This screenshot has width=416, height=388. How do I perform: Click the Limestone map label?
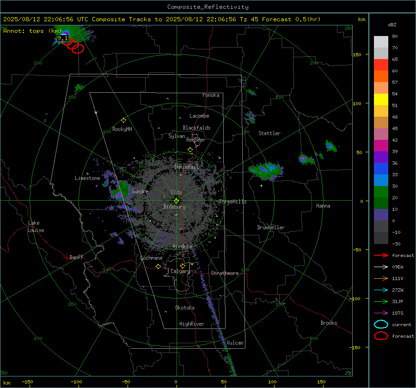tap(87, 178)
